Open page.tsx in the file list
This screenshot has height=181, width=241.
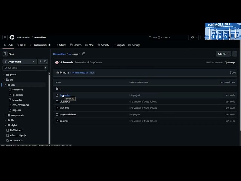64,121
